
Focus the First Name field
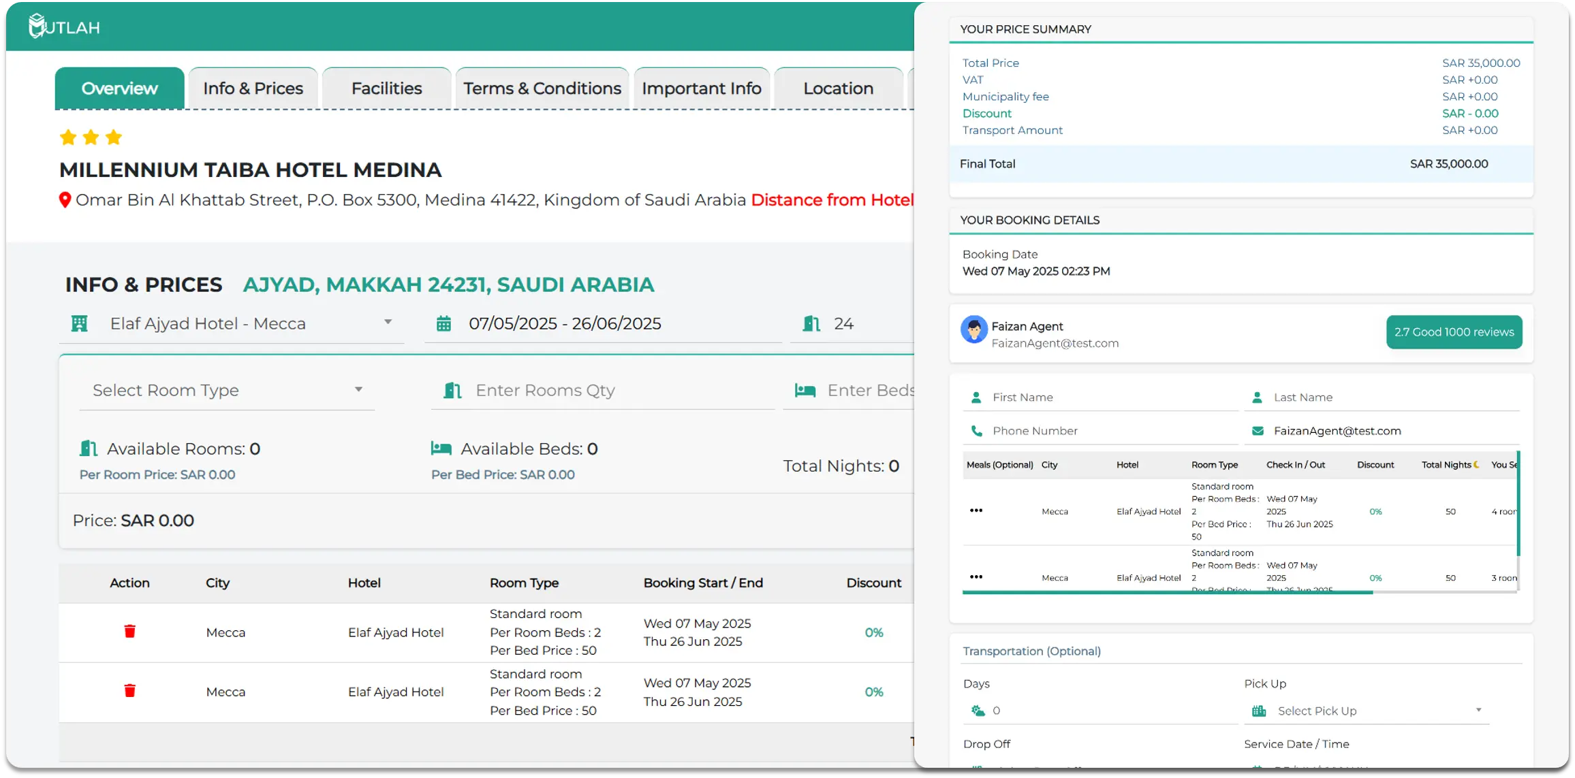[x=1101, y=398]
